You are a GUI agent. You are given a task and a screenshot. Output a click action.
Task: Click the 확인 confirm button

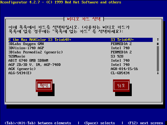coord(44,86)
